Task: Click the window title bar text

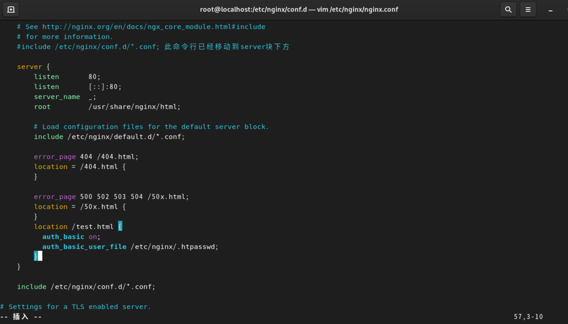Action: coord(299,9)
